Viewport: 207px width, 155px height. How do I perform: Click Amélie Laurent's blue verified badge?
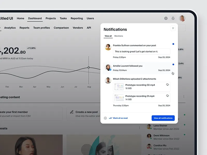coord(110,69)
